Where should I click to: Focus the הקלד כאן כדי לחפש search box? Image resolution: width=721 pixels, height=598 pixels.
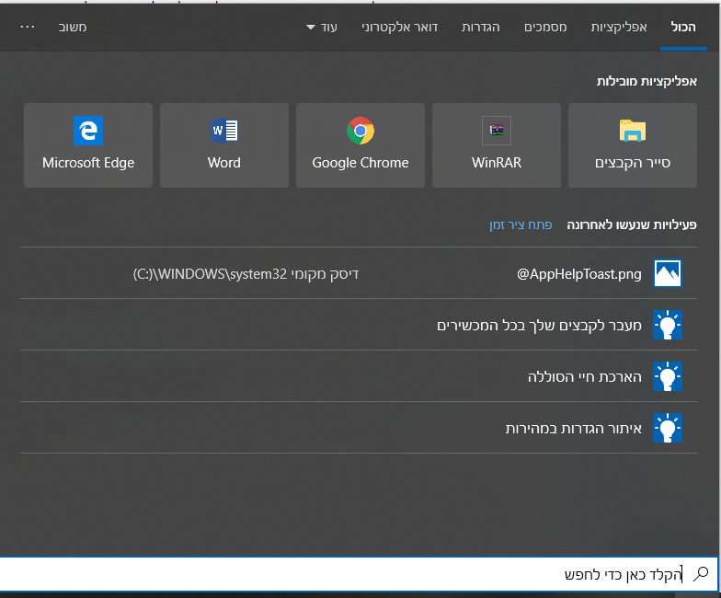coord(359,574)
